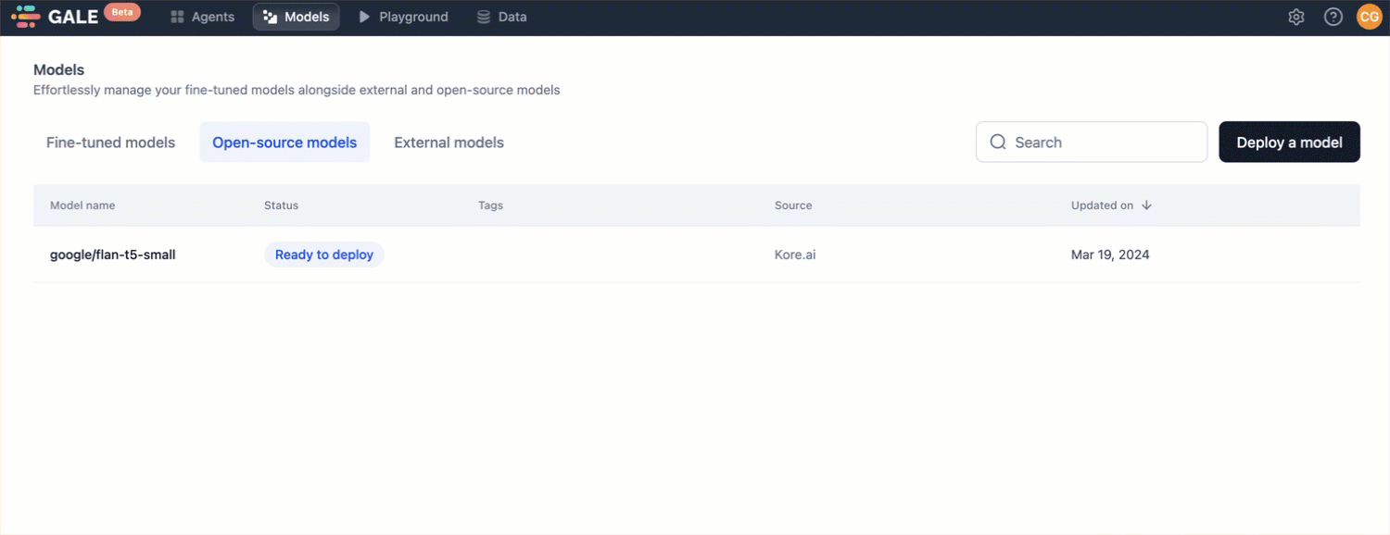Open the Playground section

tap(403, 17)
